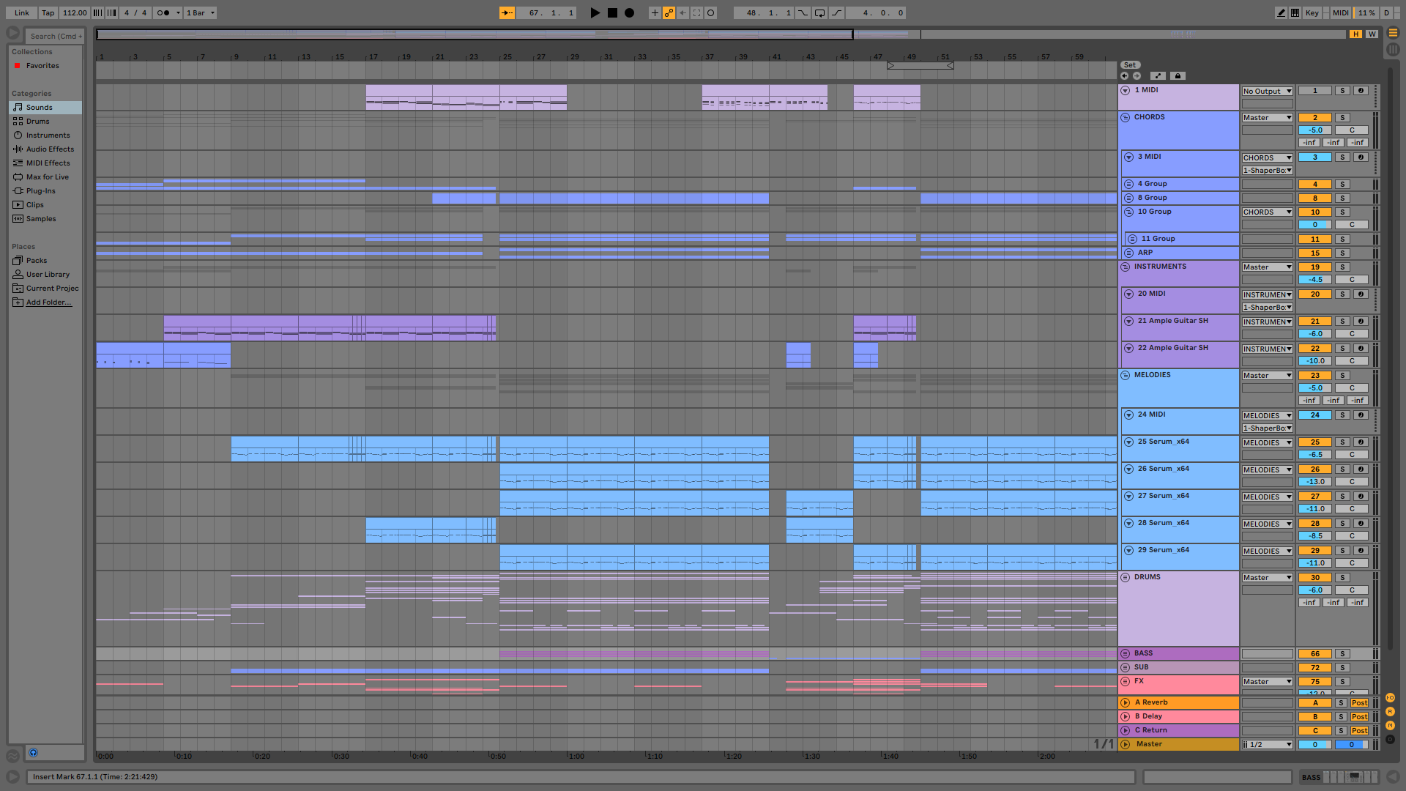Click the Stop transport button
Image resolution: width=1406 pixels, height=791 pixels.
click(612, 12)
